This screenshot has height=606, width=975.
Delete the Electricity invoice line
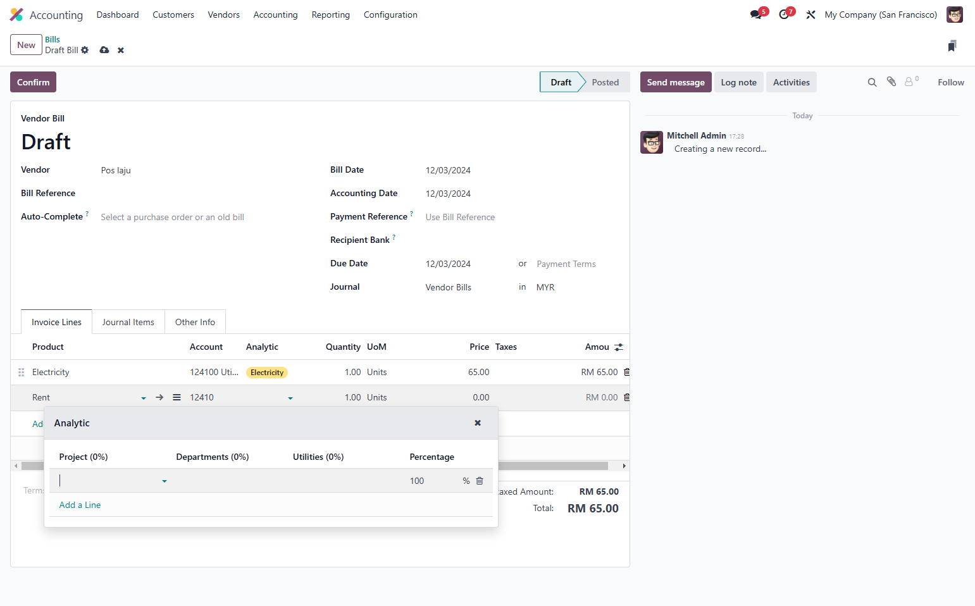[x=627, y=372]
